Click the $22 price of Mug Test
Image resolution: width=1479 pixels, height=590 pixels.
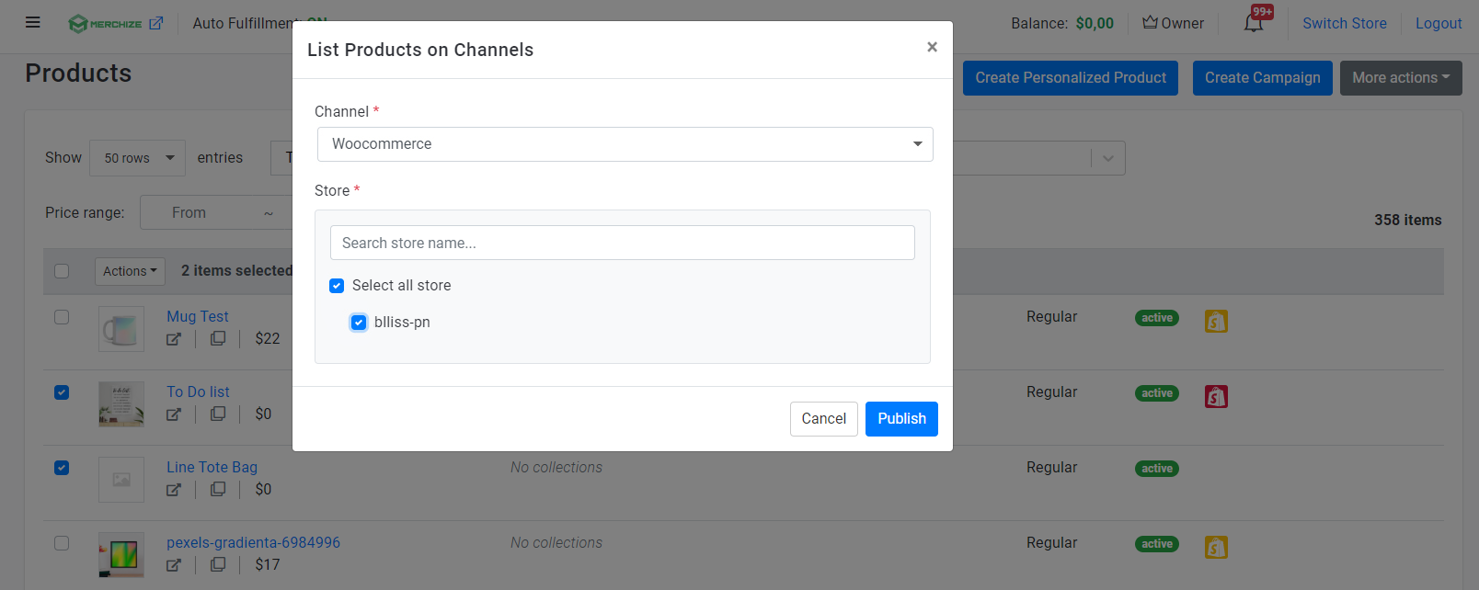point(268,338)
